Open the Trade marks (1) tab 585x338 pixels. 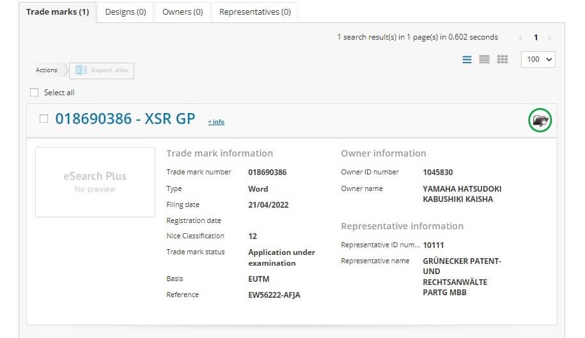coord(58,12)
